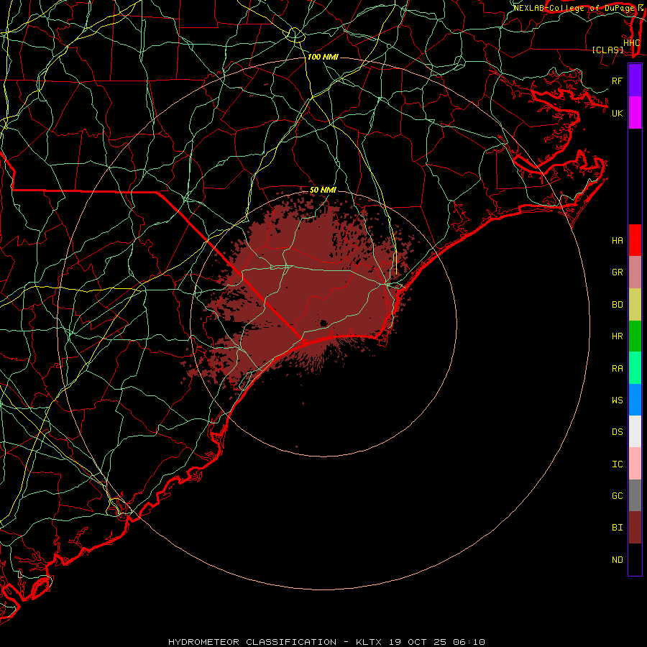Click the GR legend label
This screenshot has width=647, height=647.
click(x=617, y=272)
